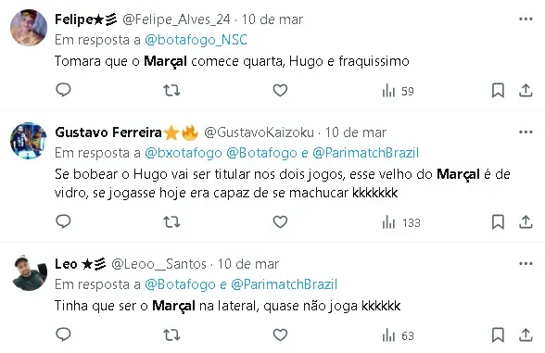Screen dimensions: 545x353
Task: Like Gustavo Ferreira's tweet
Action: pyautogui.click(x=280, y=221)
